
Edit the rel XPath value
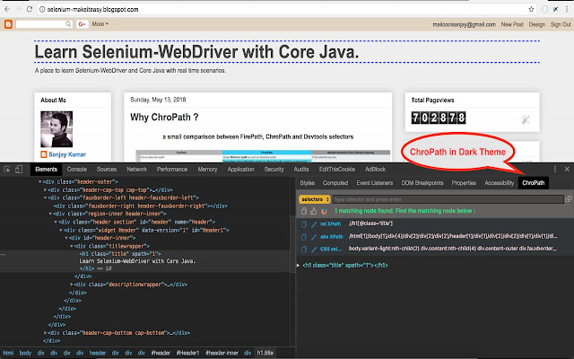click(314, 223)
